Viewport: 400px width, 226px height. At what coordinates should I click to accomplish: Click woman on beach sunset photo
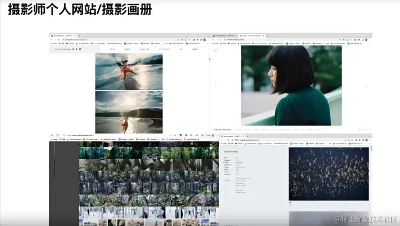129,112
